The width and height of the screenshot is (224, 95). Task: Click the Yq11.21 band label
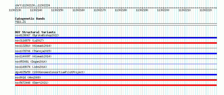tap(20, 22)
